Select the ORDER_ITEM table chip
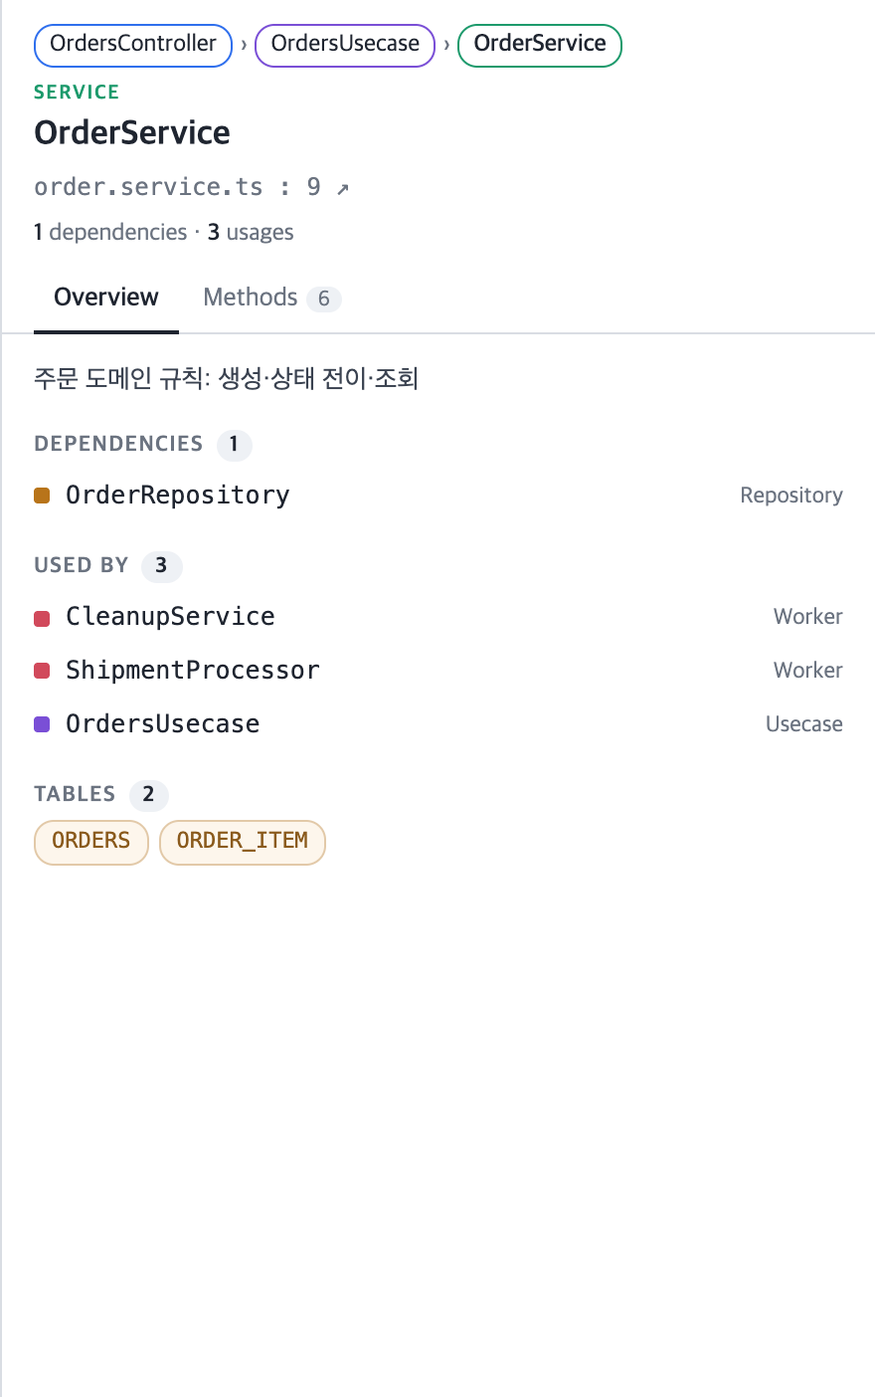875x1397 pixels. pyautogui.click(x=243, y=842)
